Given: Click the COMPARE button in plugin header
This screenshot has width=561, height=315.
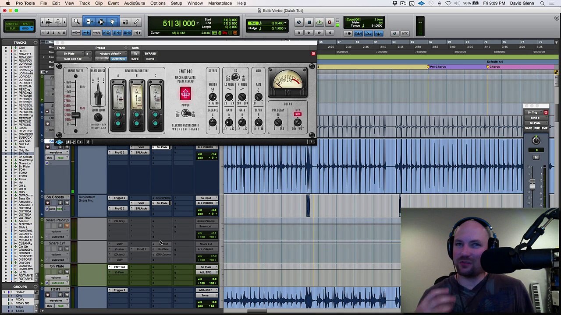Looking at the screenshot, I should click(x=118, y=59).
